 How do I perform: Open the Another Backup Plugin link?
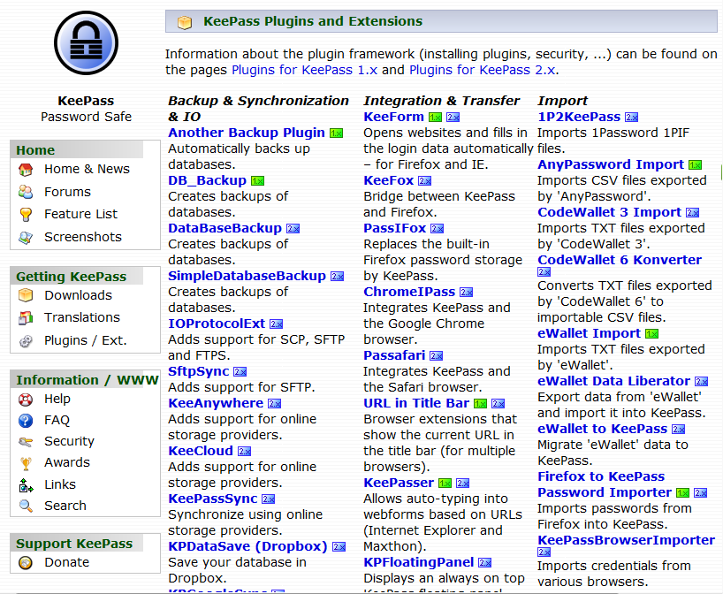(247, 133)
